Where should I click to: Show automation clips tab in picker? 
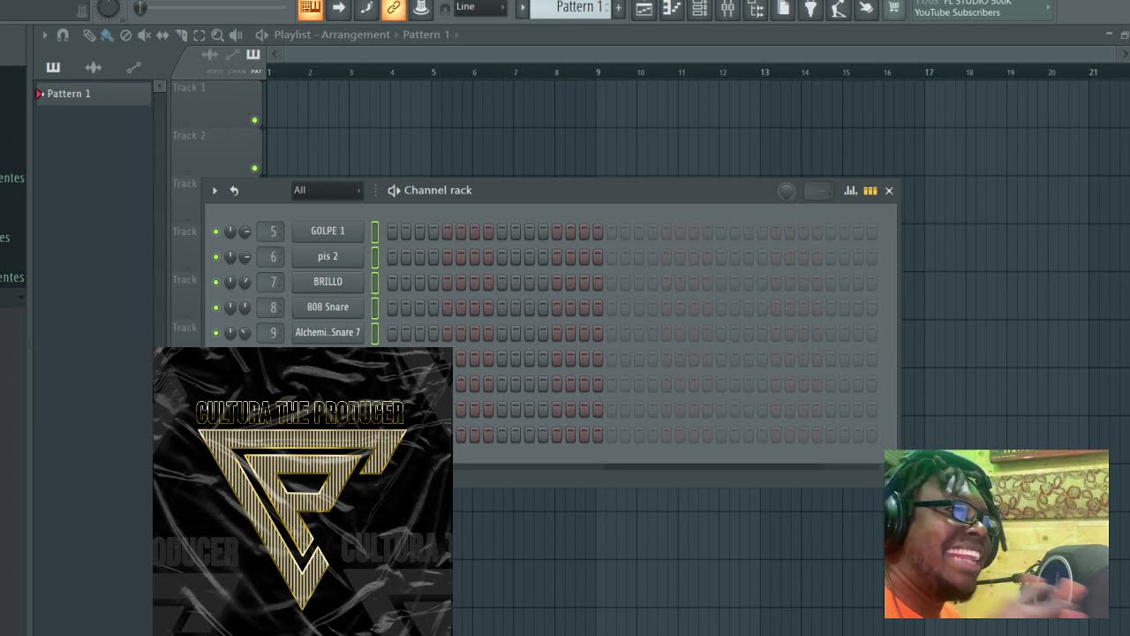pyautogui.click(x=133, y=67)
